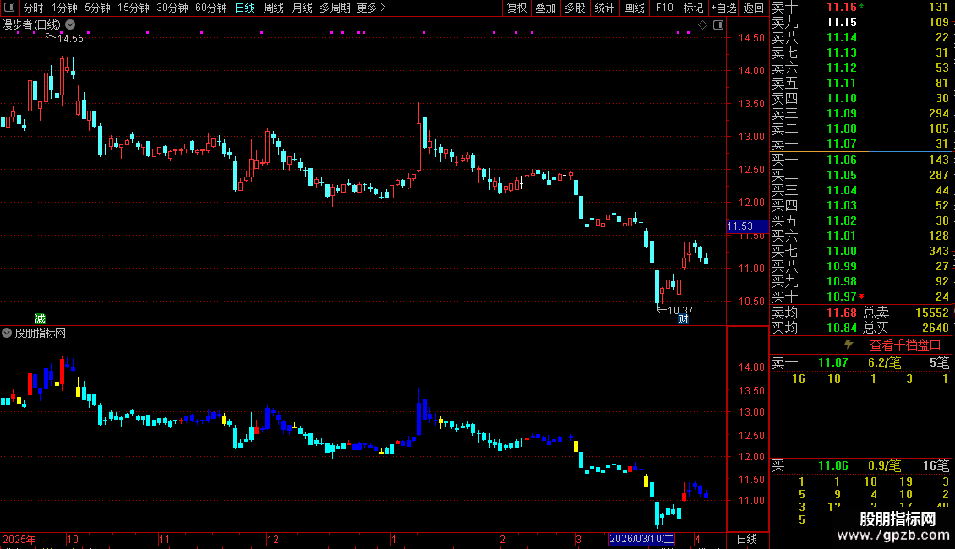This screenshot has height=549, width=955.
Task: Click the 14.55 high price label
Action: [70, 38]
